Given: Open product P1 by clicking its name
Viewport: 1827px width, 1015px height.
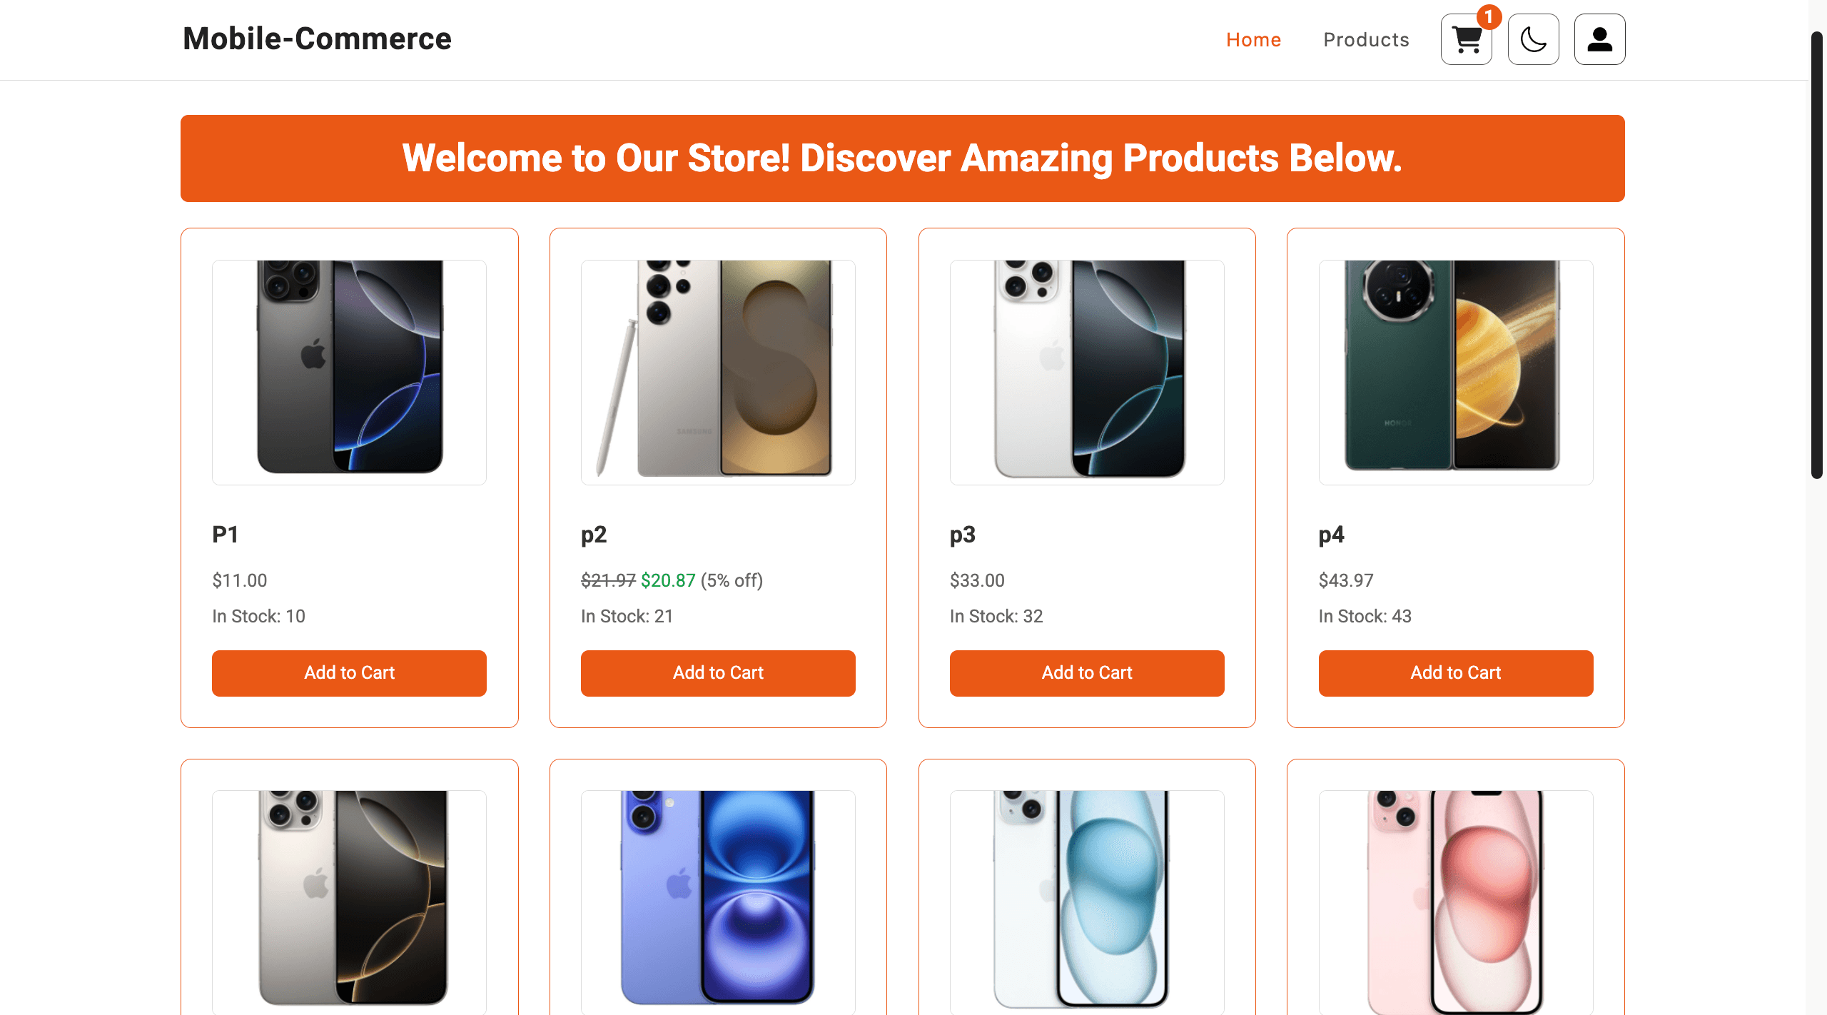Looking at the screenshot, I should click(226, 534).
